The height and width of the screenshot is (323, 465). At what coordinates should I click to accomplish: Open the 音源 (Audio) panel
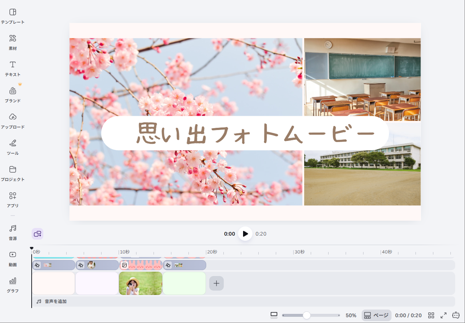pos(13,233)
